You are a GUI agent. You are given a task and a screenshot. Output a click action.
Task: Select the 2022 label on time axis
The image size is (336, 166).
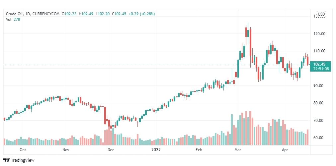coord(156,150)
